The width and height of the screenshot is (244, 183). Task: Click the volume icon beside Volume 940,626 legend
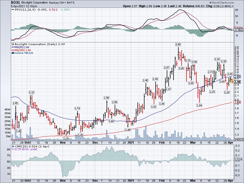[13, 53]
